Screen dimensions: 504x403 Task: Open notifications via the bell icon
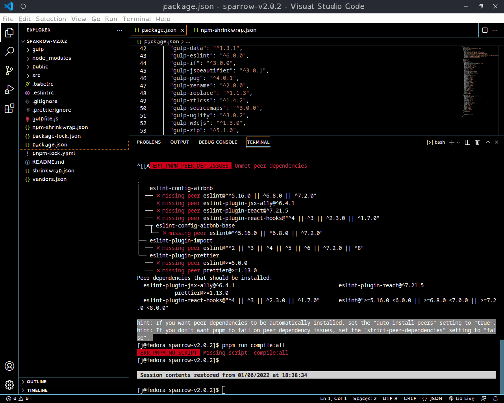(x=496, y=398)
